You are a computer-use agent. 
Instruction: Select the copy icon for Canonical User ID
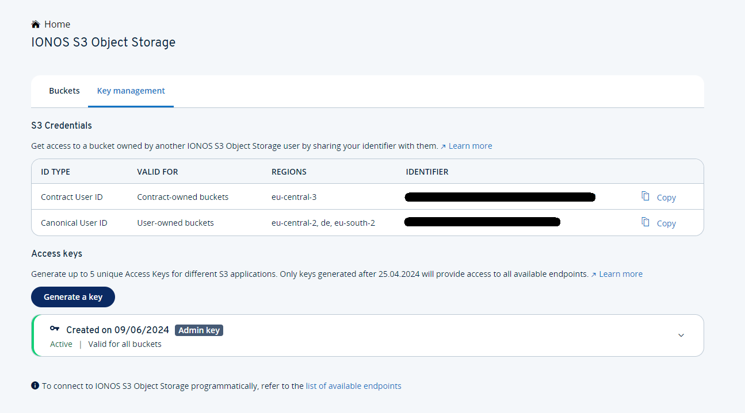coord(645,222)
